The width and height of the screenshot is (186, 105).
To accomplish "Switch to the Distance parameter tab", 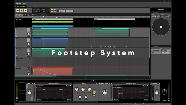I will click(x=35, y=15).
